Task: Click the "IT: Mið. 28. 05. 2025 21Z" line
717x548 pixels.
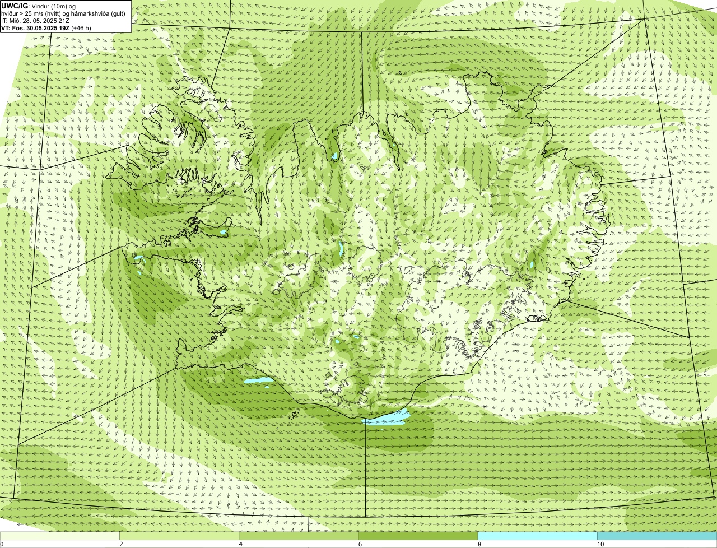Action: tap(35, 21)
